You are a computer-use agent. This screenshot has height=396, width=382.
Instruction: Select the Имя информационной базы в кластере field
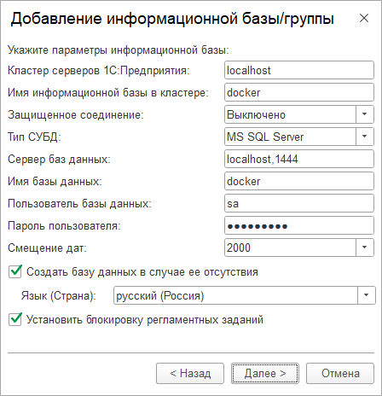pyautogui.click(x=299, y=92)
